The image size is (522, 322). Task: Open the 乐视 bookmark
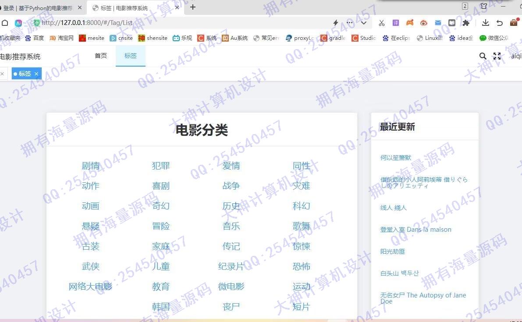coord(182,38)
